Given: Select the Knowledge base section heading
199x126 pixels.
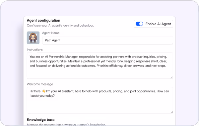Looking at the screenshot, I should tap(40, 120).
